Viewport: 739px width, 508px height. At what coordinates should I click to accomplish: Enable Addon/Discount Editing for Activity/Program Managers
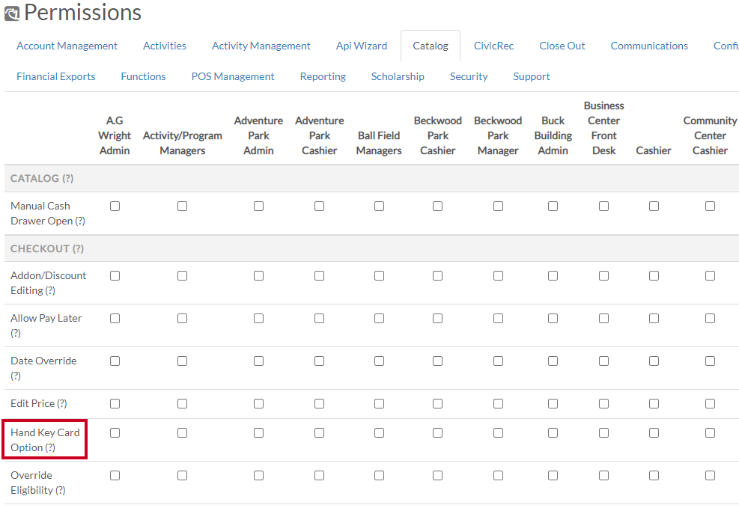click(x=183, y=276)
